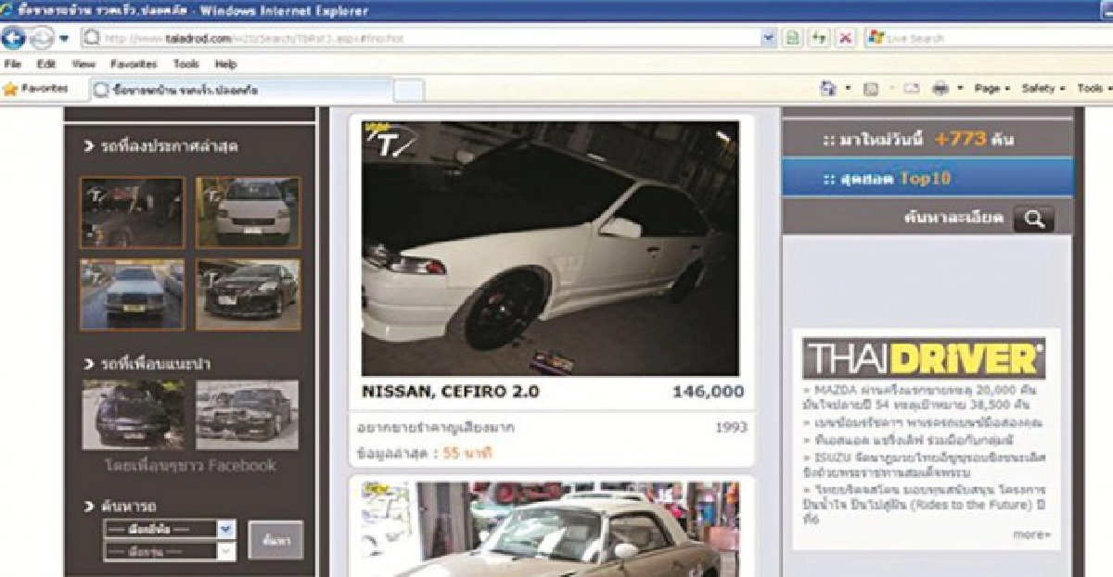1113x577 pixels.
Task: Open the car model select dropdown
Action: coord(169,551)
